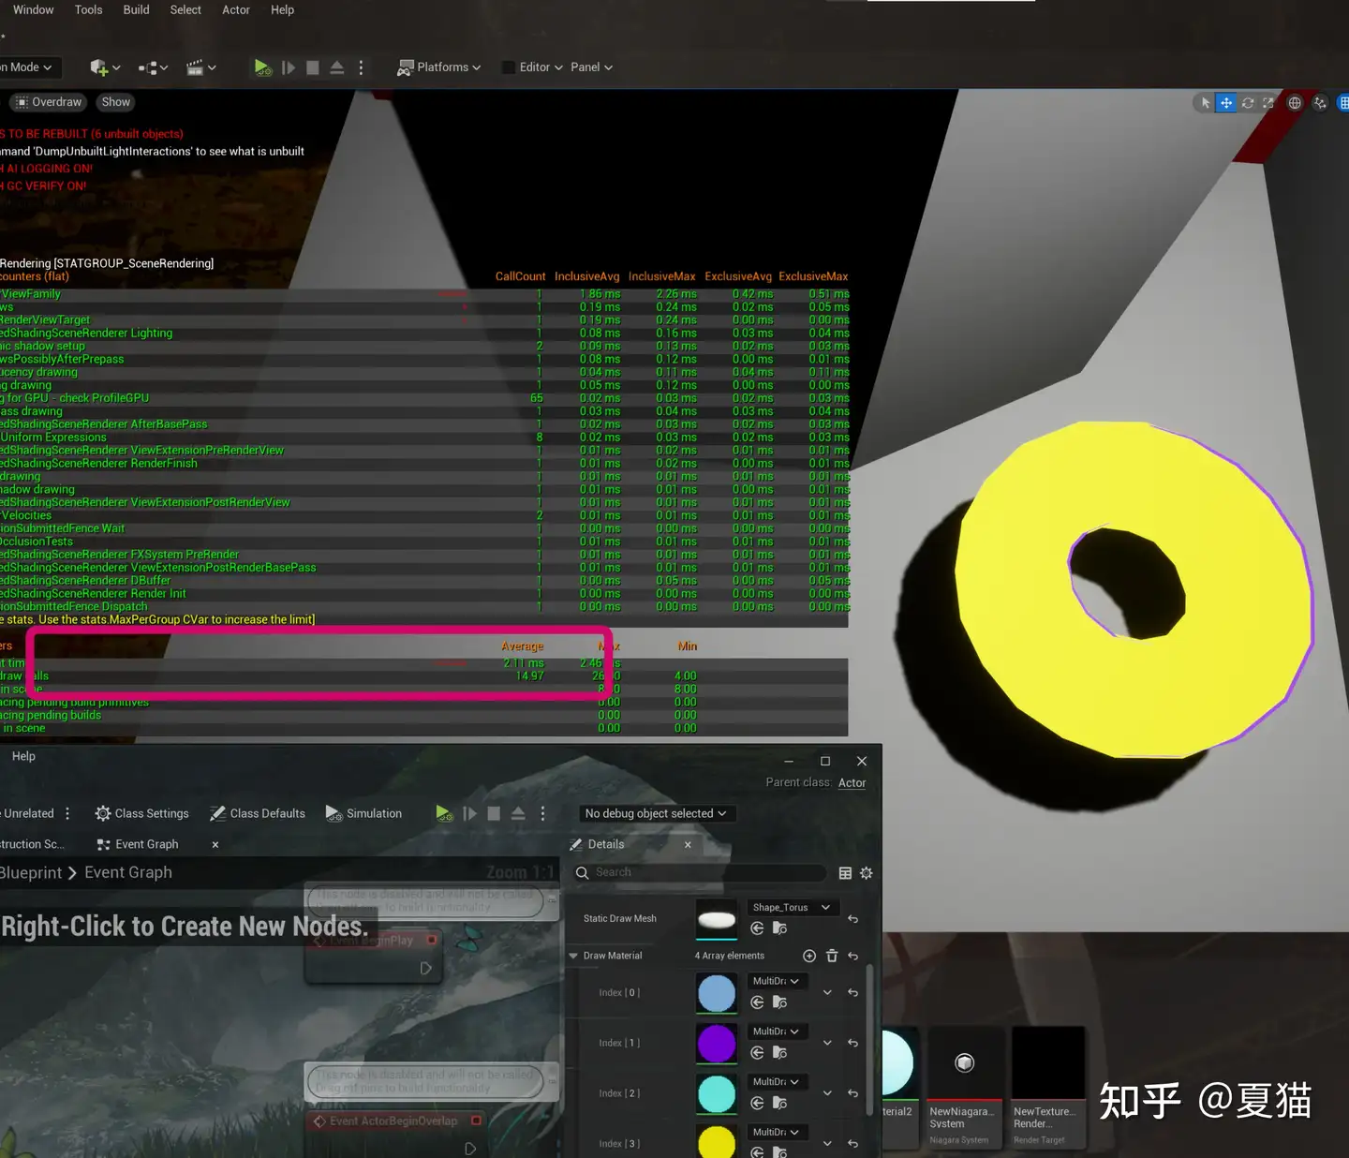Open Class Defaults in blueprint toolbar

point(258,813)
